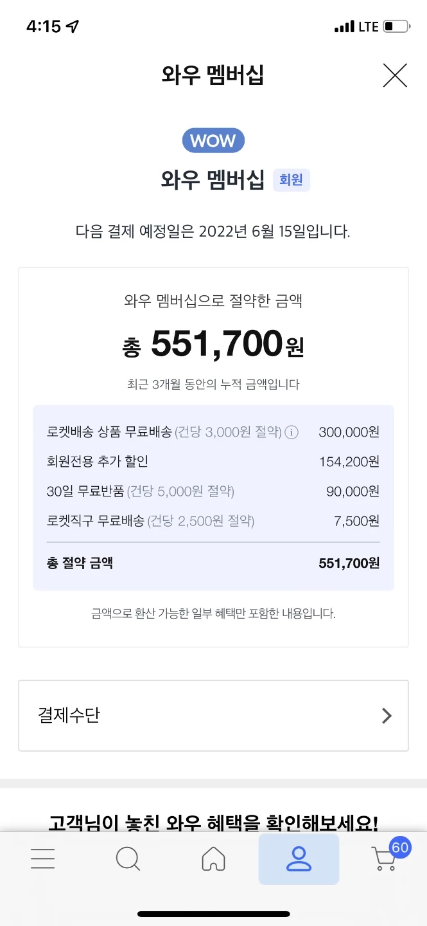Select the search icon in bottom bar
This screenshot has height=926, width=427.
click(128, 858)
